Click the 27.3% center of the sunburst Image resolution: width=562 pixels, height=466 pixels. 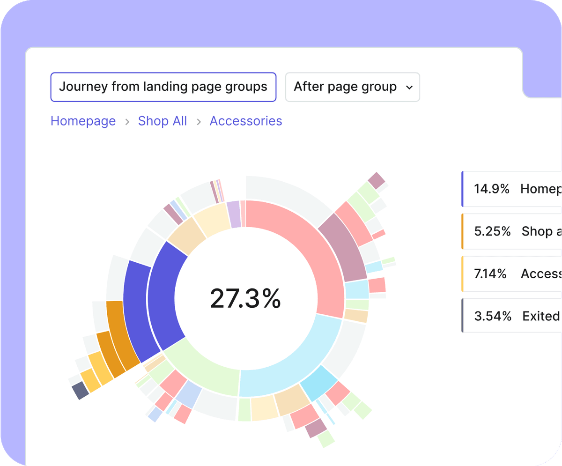[x=245, y=298]
